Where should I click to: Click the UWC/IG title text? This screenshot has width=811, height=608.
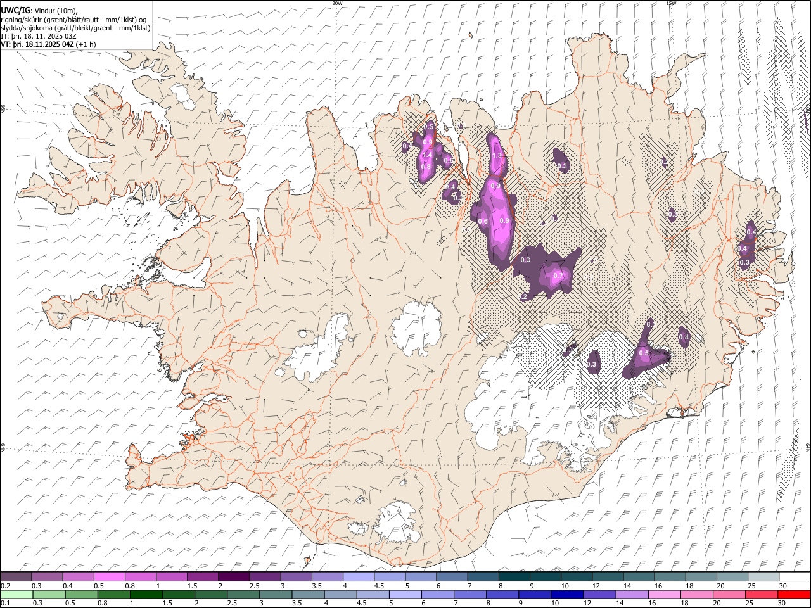coord(15,10)
